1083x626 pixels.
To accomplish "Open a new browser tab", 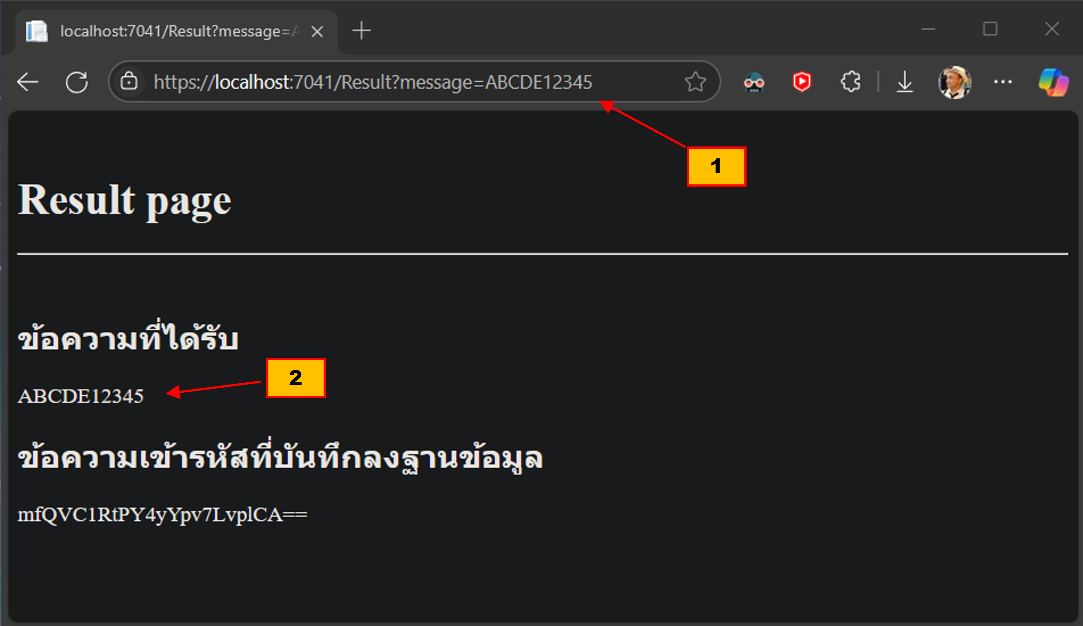I will (362, 30).
